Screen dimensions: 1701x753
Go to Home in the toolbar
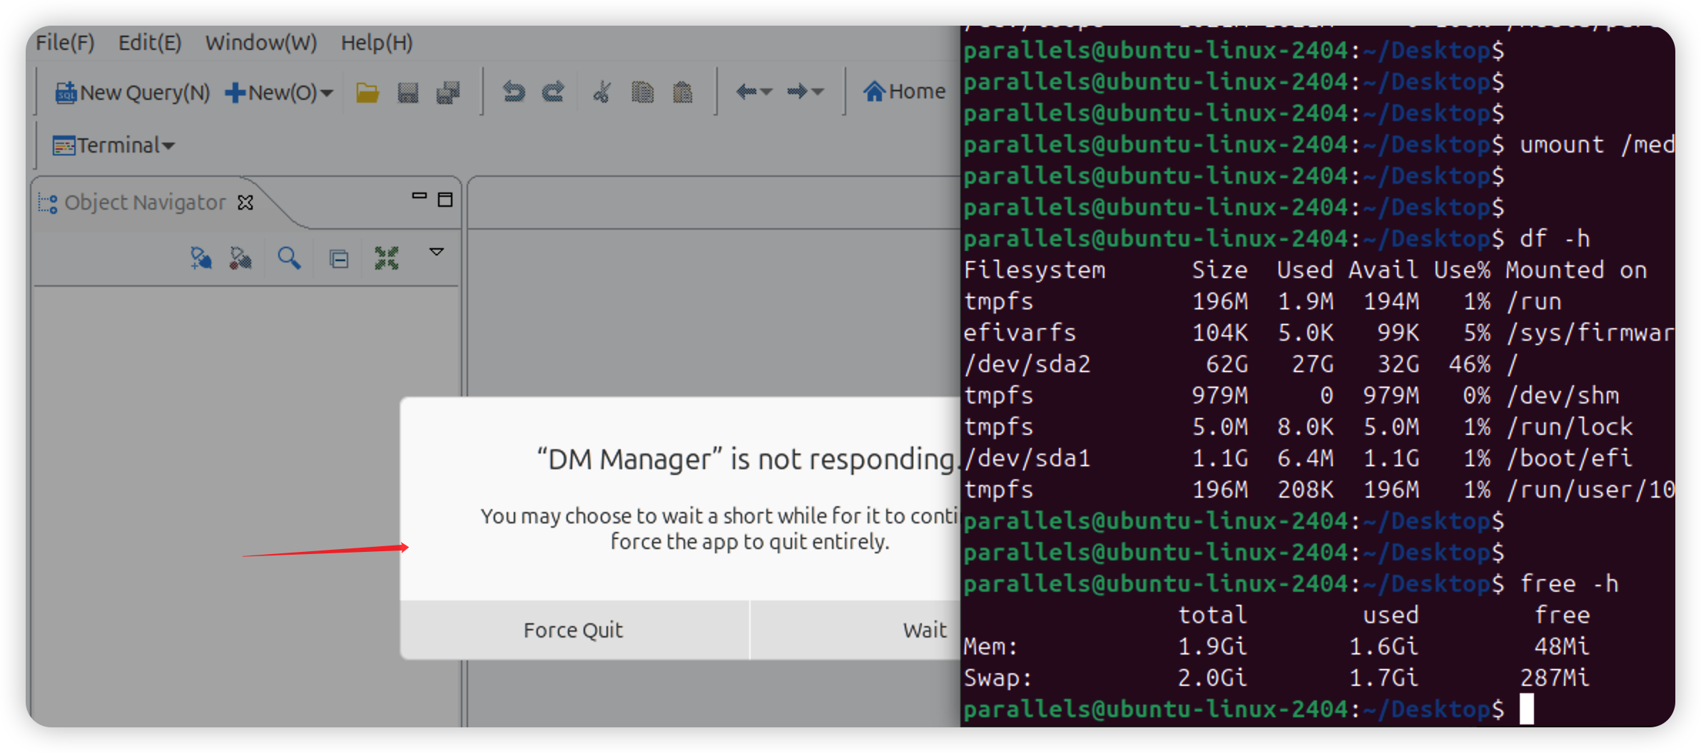click(904, 92)
